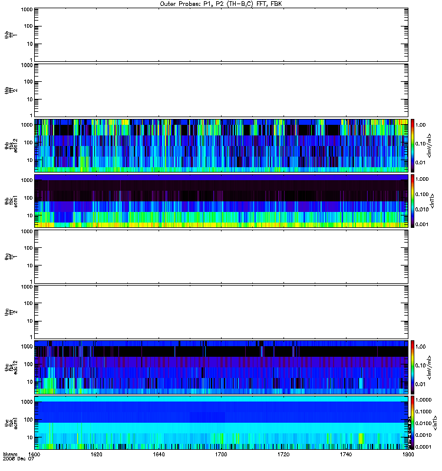442x471 pixels.
Task: Click the "1600" time axis label
Action: click(x=34, y=454)
